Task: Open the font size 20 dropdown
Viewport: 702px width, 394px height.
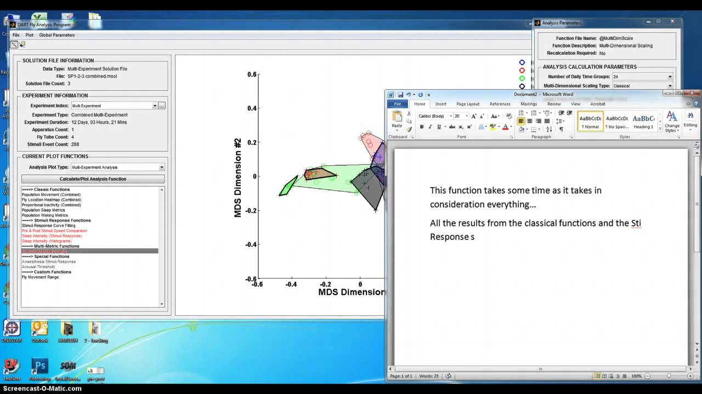Action: (x=467, y=116)
